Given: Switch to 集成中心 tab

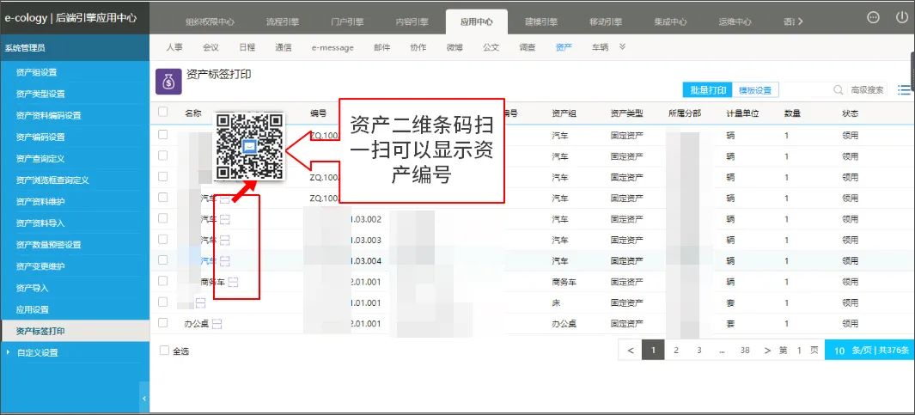Looking at the screenshot, I should (x=670, y=22).
